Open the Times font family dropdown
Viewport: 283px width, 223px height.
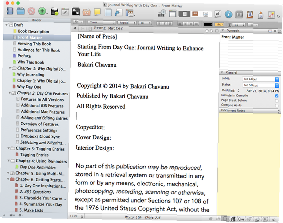[x=102, y=22]
